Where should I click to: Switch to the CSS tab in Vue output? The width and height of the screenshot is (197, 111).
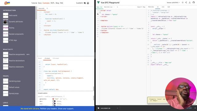(x=163, y=7)
